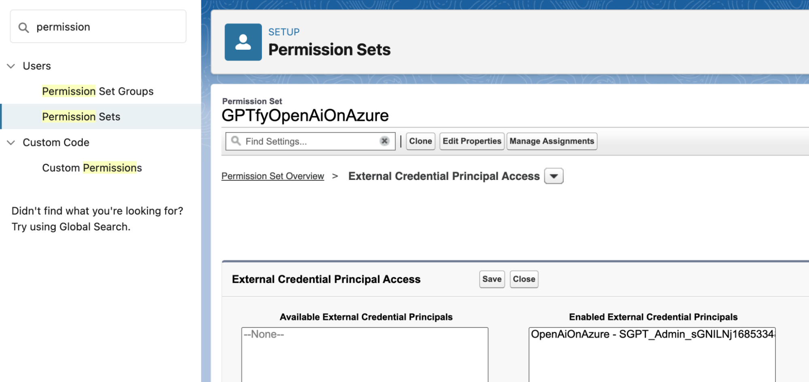Open the External Credential Principal Access dropdown
This screenshot has width=809, height=382.
(554, 176)
